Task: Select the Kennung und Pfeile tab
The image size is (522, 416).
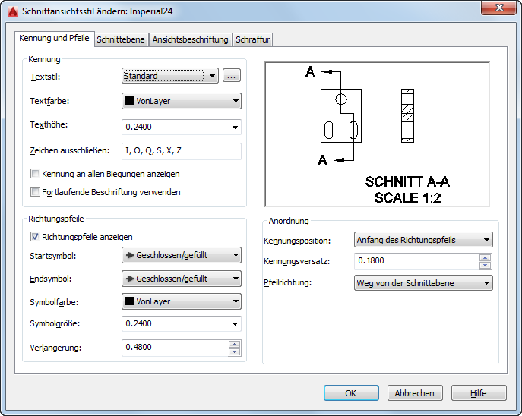Action: [x=54, y=38]
